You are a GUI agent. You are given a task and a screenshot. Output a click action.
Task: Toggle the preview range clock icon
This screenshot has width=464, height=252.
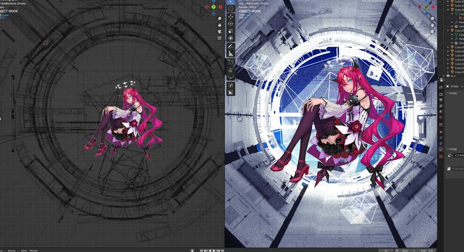coord(397,250)
